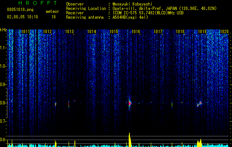Click the timestamp 02.08.05 10:10
232x147 pixels.
(x=22, y=17)
